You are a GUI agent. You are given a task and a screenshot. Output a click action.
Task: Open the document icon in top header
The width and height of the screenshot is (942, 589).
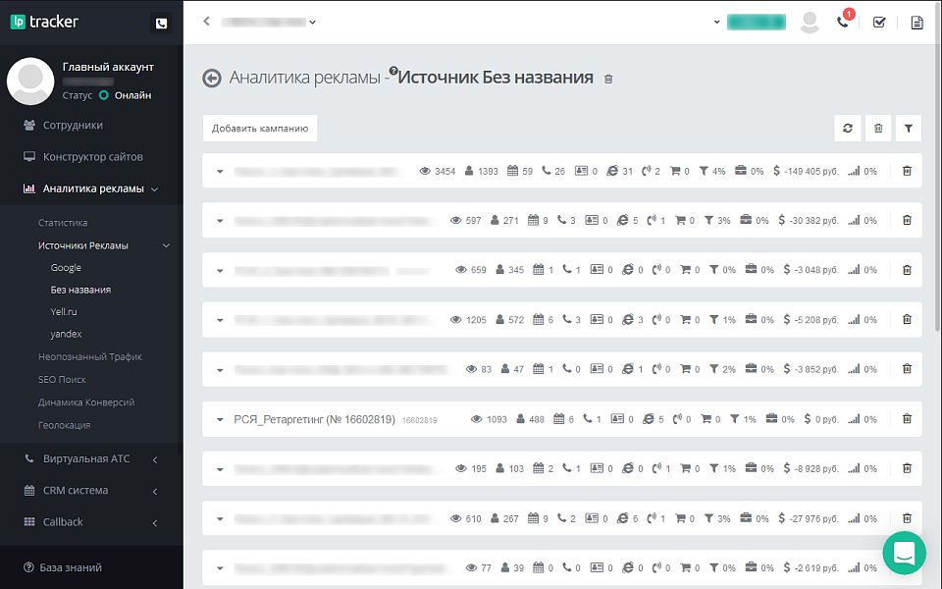(917, 21)
